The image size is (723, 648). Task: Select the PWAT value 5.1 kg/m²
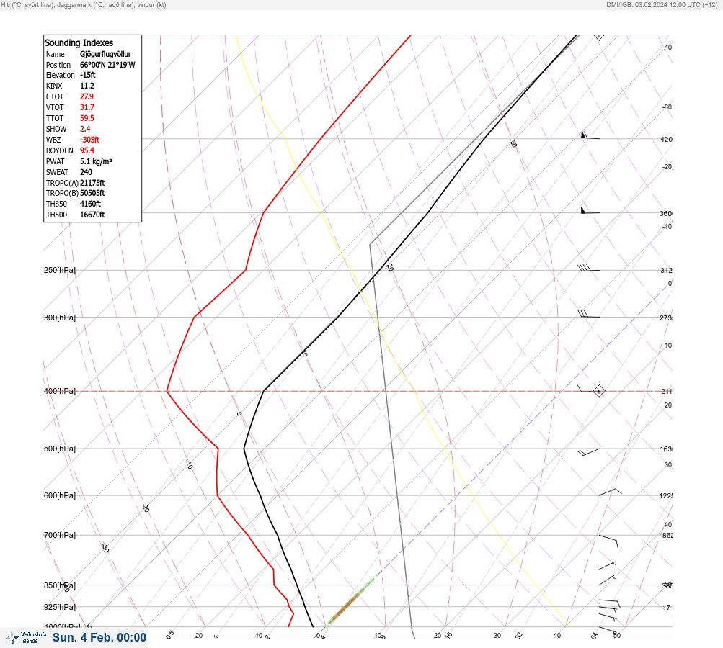pos(96,161)
